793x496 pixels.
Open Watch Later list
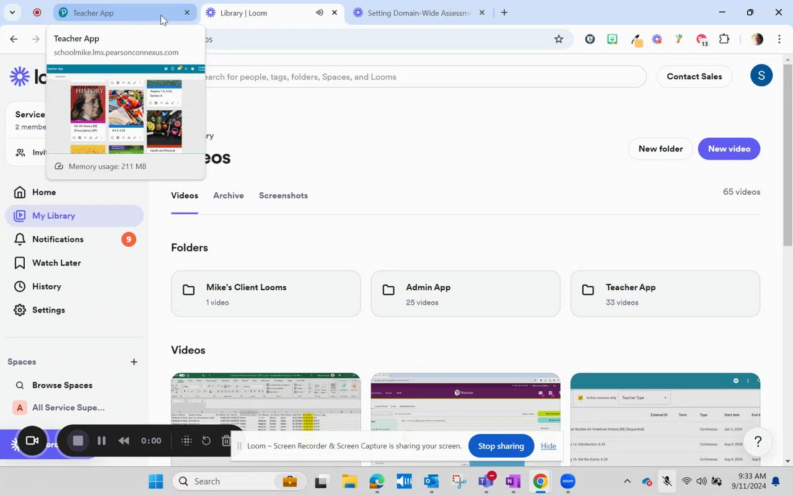click(x=74, y=263)
